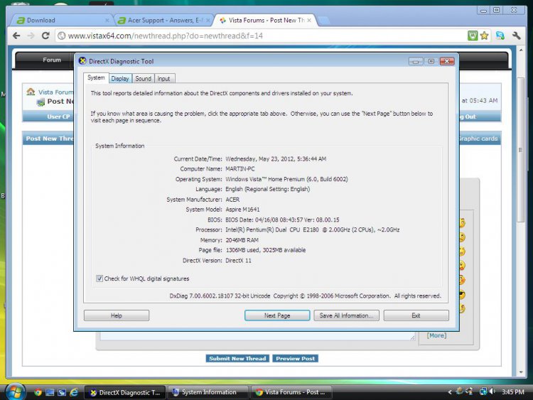The image size is (533, 400).
Task: Click the top smiley in smilies panel
Action: coord(462,222)
